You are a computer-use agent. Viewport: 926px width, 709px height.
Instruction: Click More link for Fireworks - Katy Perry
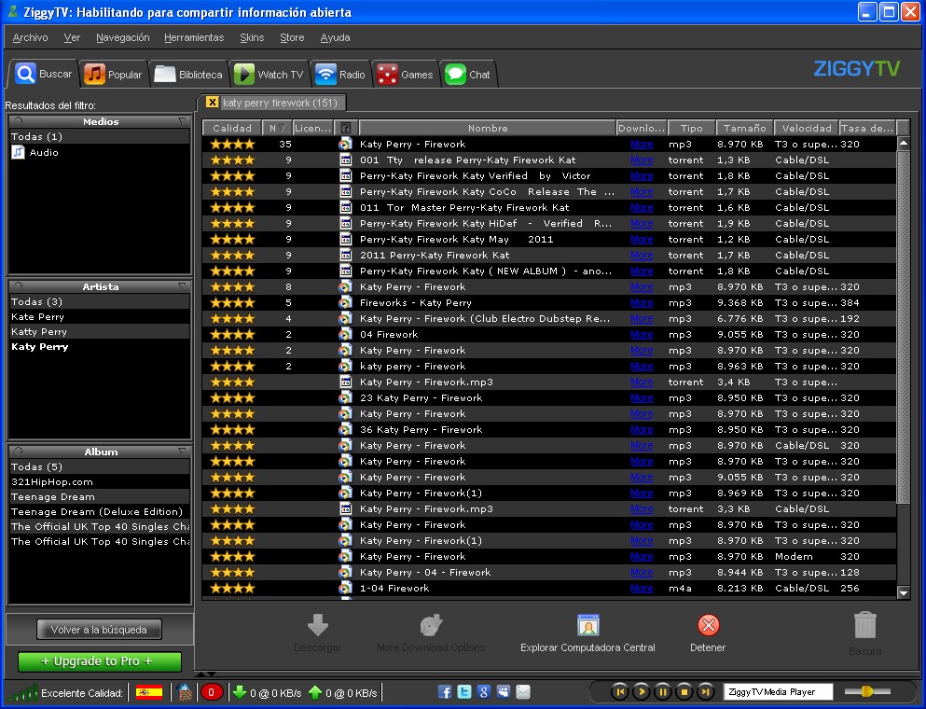click(x=642, y=302)
